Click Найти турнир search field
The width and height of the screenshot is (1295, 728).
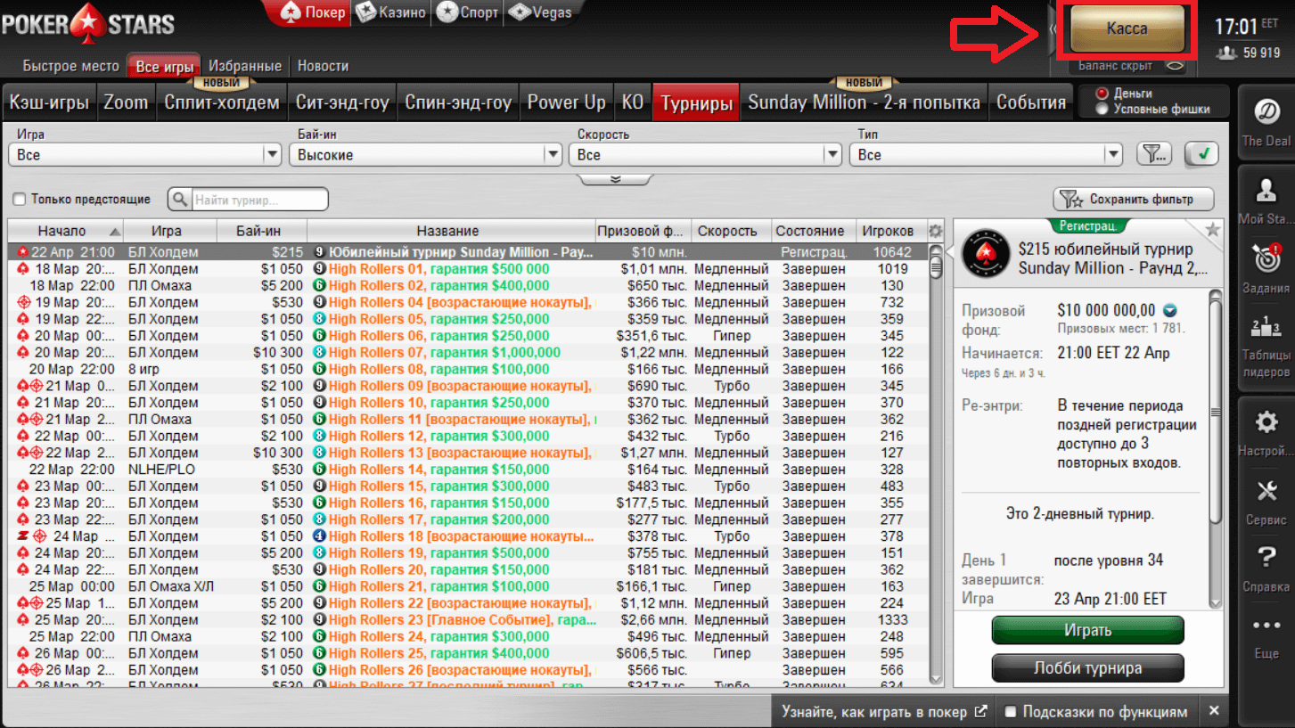point(258,200)
